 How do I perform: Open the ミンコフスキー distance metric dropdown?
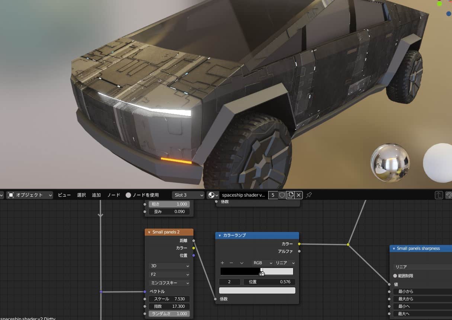[169, 283]
